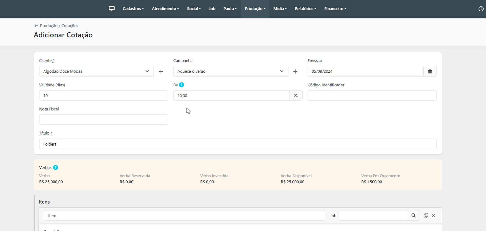This screenshot has width=486, height=231.
Task: Toggle the BV percent button
Action: click(296, 95)
